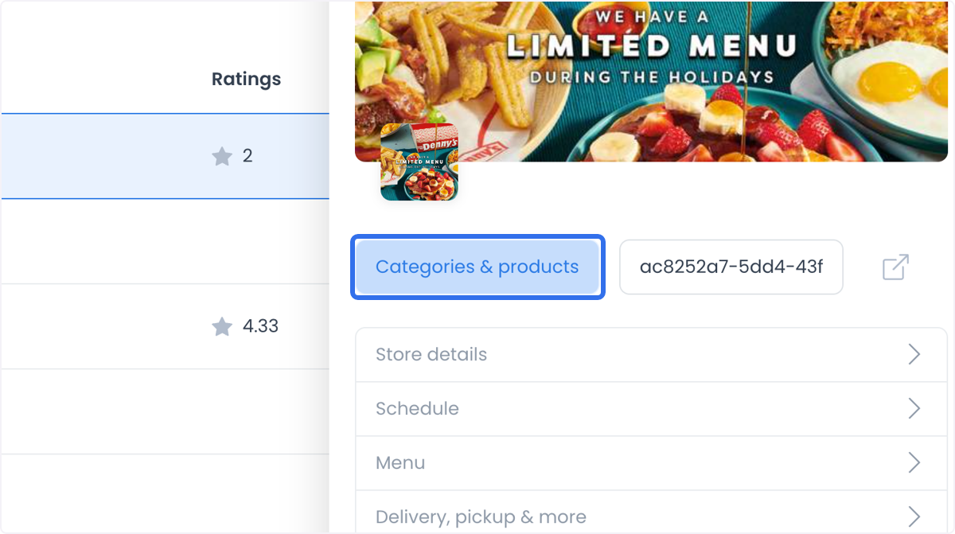Click the star icon beside rating 2
The height and width of the screenshot is (534, 955).
click(222, 157)
